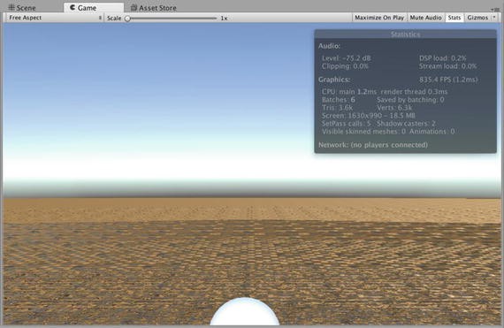The width and height of the screenshot is (504, 328).
Task: Open the Free Aspect resolution dropdown
Action: [55, 18]
